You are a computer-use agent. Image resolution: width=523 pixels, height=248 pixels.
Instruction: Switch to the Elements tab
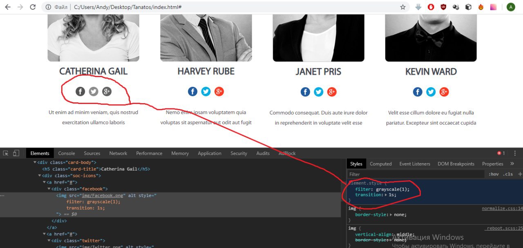(40, 153)
